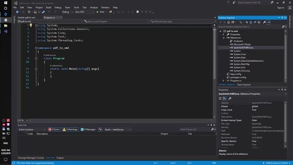Viewport: 293px width, 165px height.
Task: Open the File menu
Action: tap(15, 7)
